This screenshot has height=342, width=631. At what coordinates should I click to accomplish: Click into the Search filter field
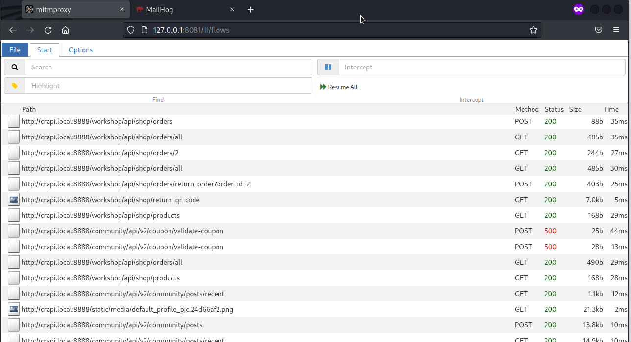168,68
